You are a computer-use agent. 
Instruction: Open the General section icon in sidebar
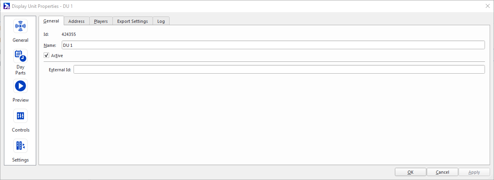click(x=20, y=26)
